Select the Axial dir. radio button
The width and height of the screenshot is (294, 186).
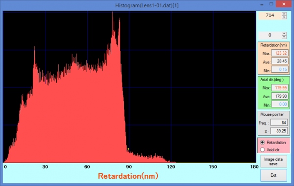coord(262,150)
